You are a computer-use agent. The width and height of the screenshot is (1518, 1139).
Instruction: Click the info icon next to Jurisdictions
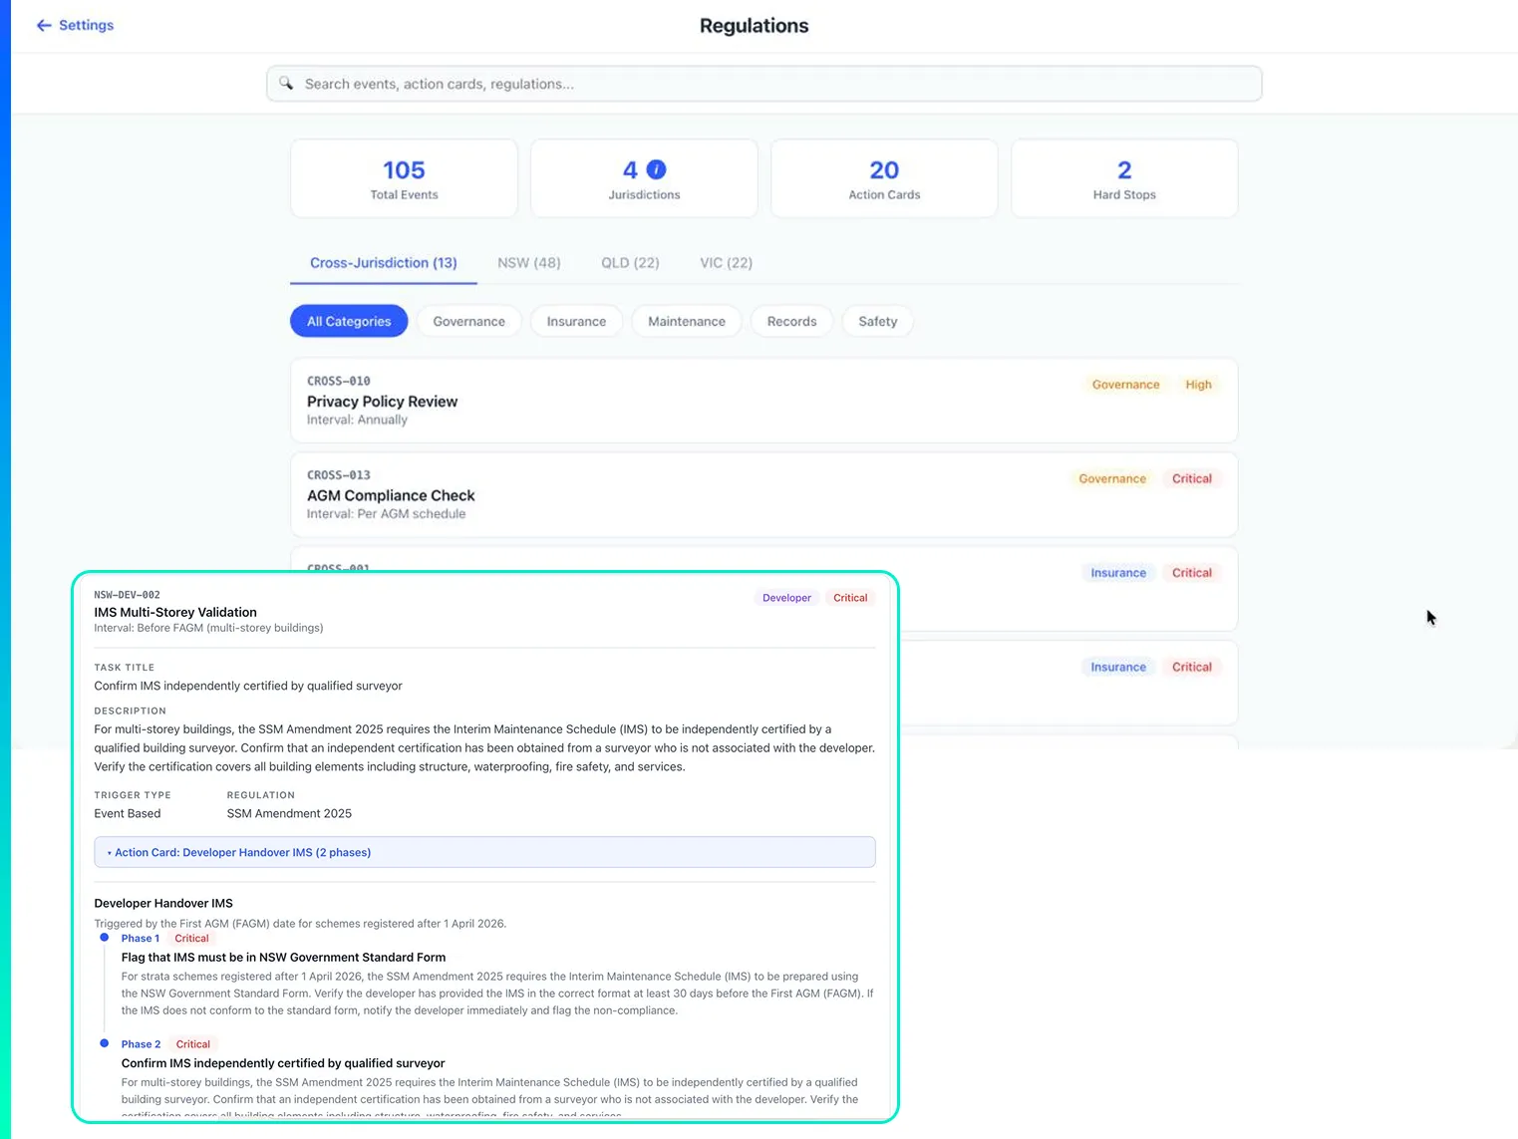657,169
